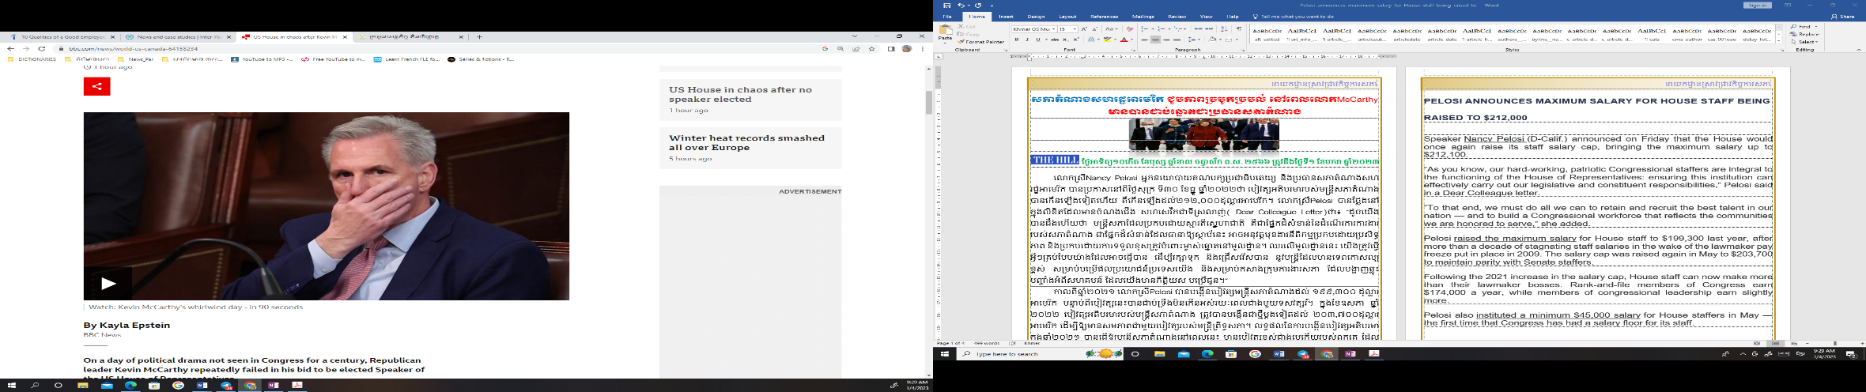Open the File tab in Word
Image resolution: width=1866 pixels, height=392 pixels.
point(946,17)
